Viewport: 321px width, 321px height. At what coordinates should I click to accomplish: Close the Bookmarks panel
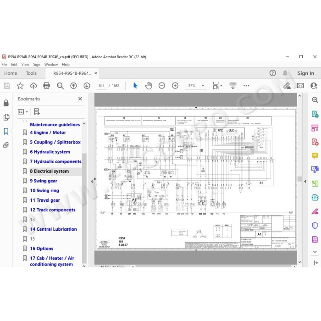[80, 99]
